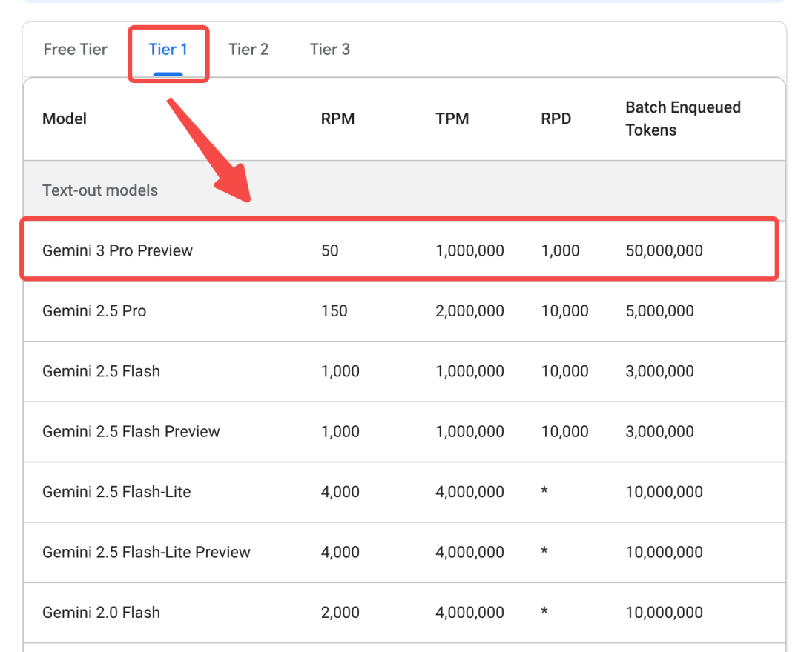Select the Tier 1 tab
This screenshot has height=652, width=801.
(168, 50)
